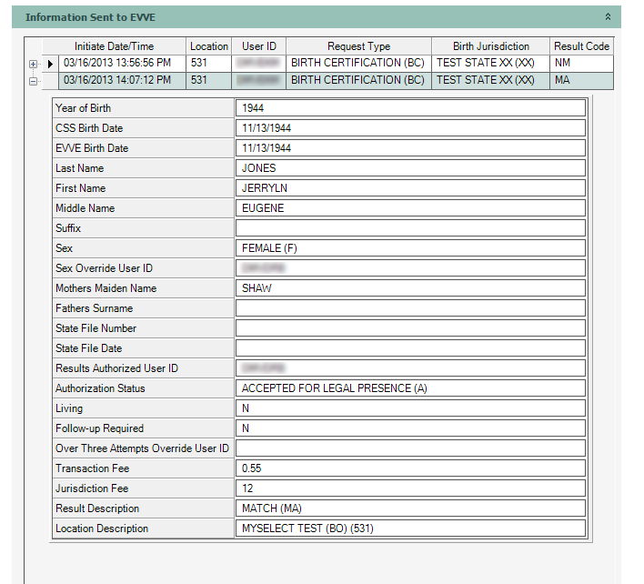This screenshot has height=584, width=644.
Task: Collapse the Information Sent to EVVE panel
Action: coord(607,16)
